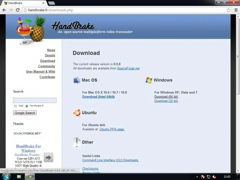The height and width of the screenshot is (180, 240).
Task: Show hidden tray icons arrow
Action: [x=197, y=177]
